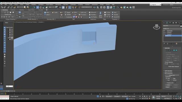Image resolution: width=182 pixels, height=102 pixels.
Task: Switch to the Freeform ribbon tab
Action: tap(13, 10)
